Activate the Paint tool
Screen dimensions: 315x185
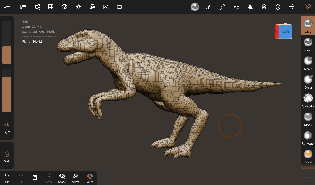point(308,156)
